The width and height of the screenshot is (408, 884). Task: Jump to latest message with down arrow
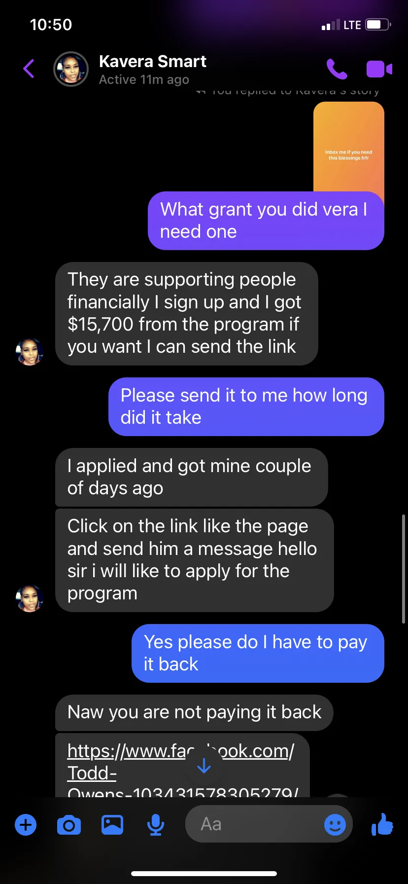(204, 766)
